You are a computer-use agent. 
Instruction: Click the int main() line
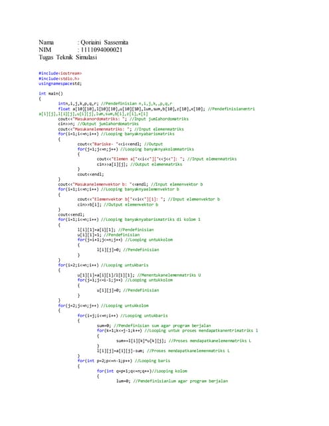(51, 94)
